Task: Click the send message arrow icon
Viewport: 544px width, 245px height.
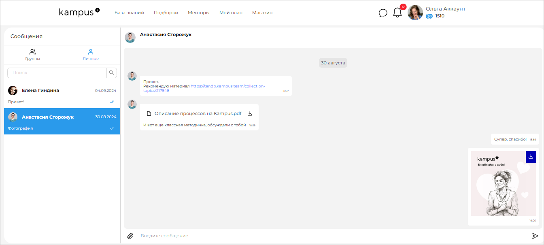Action: pos(533,235)
